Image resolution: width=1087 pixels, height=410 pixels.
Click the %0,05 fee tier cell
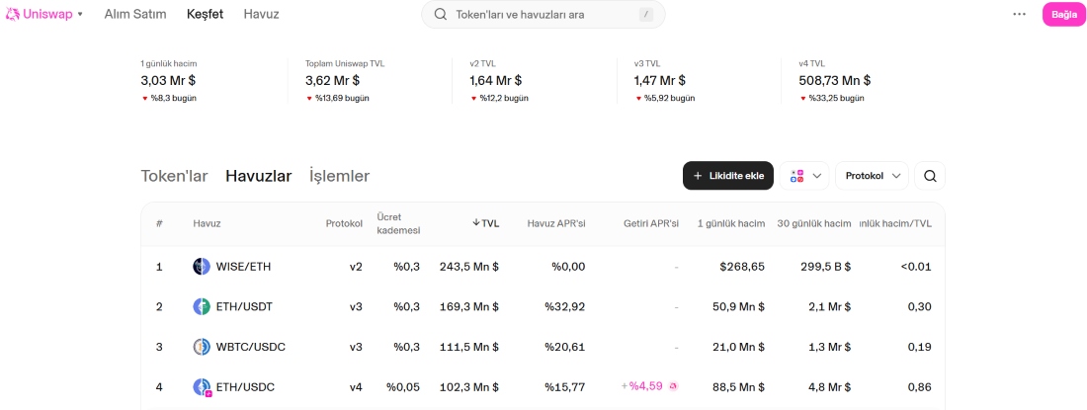(403, 387)
